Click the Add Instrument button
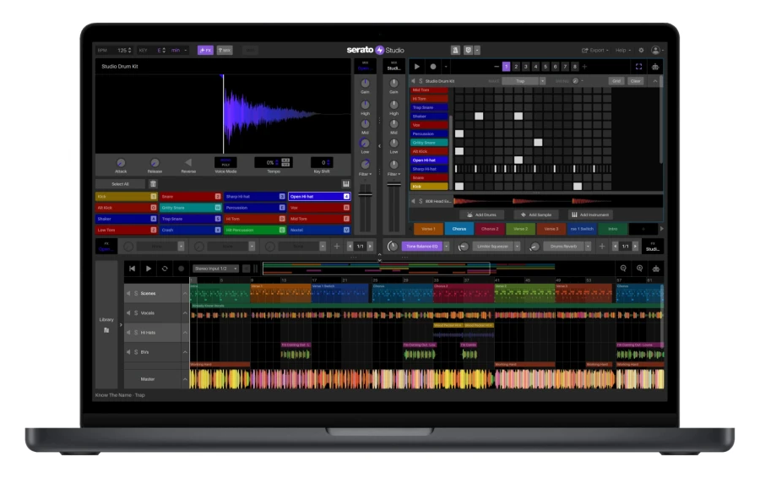Screen dimensions: 760x478 pyautogui.click(x=590, y=215)
